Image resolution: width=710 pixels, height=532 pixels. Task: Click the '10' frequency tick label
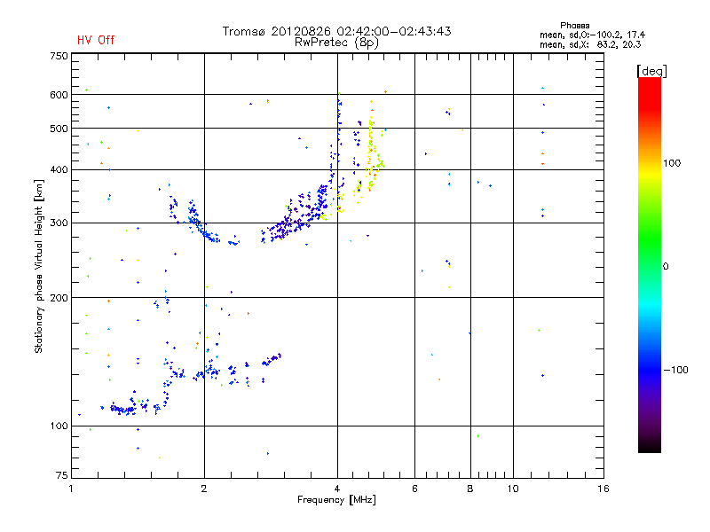coord(513,489)
